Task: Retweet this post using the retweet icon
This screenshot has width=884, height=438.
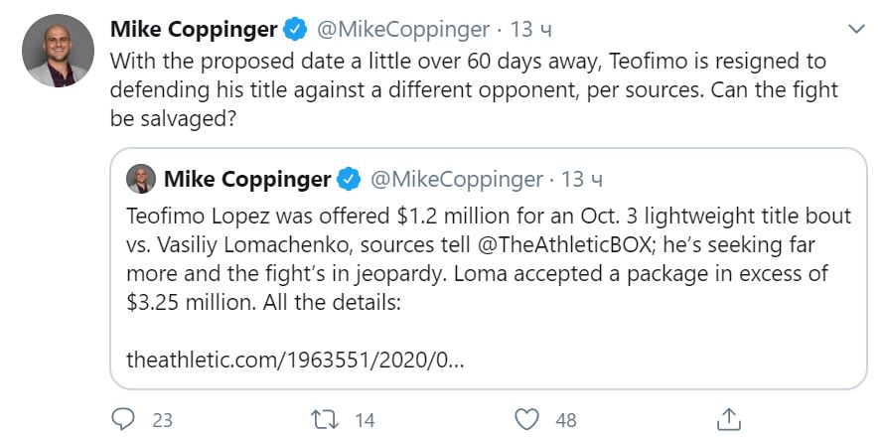Action: (325, 419)
